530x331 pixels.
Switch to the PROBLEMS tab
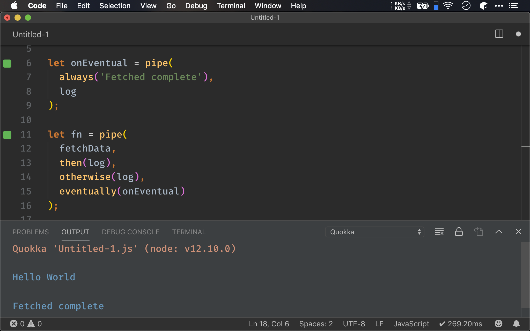(31, 232)
